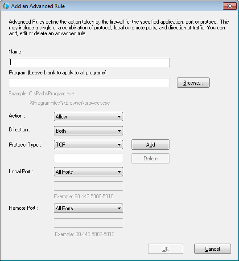
Task: Click the Program path input field
Action: click(89, 82)
